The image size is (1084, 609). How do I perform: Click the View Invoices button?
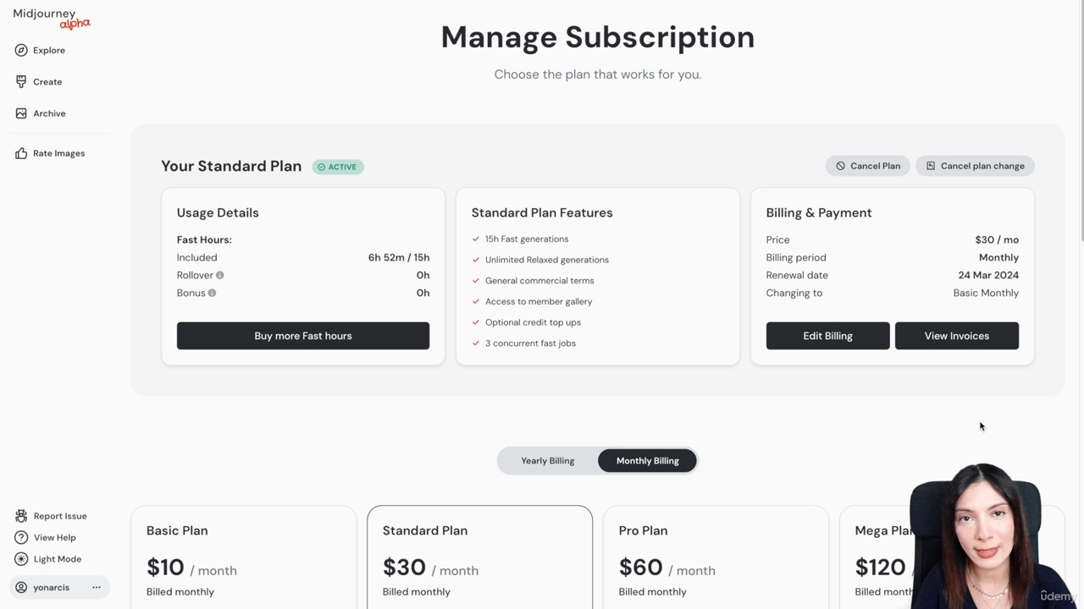tap(957, 336)
